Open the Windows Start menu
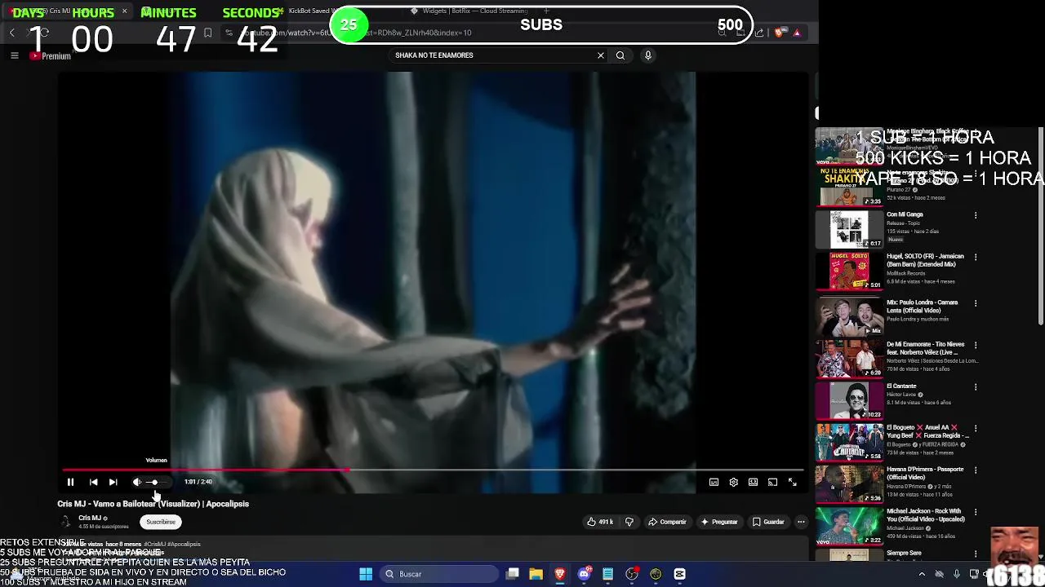 tap(366, 574)
